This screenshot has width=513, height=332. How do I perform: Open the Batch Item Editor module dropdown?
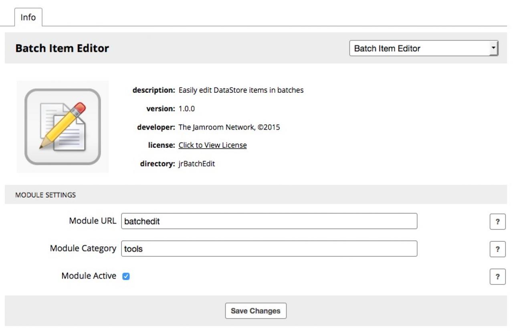point(424,49)
